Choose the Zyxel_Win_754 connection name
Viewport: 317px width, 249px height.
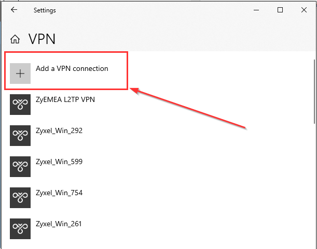59,193
